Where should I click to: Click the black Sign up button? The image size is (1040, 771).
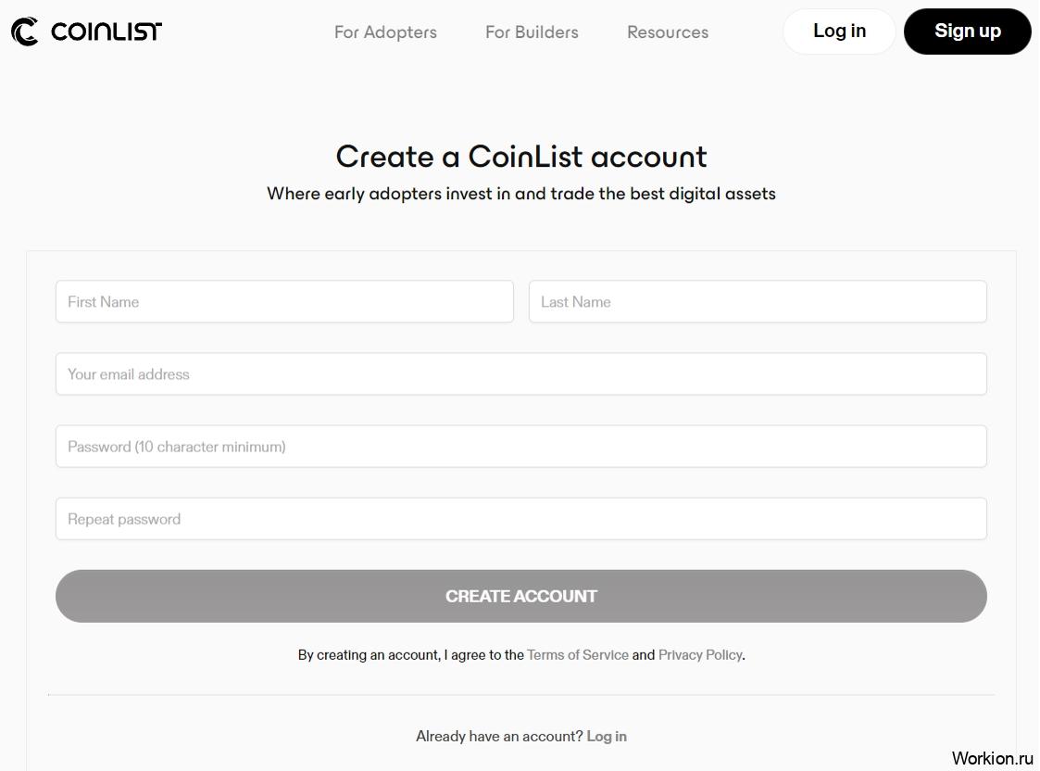(967, 32)
